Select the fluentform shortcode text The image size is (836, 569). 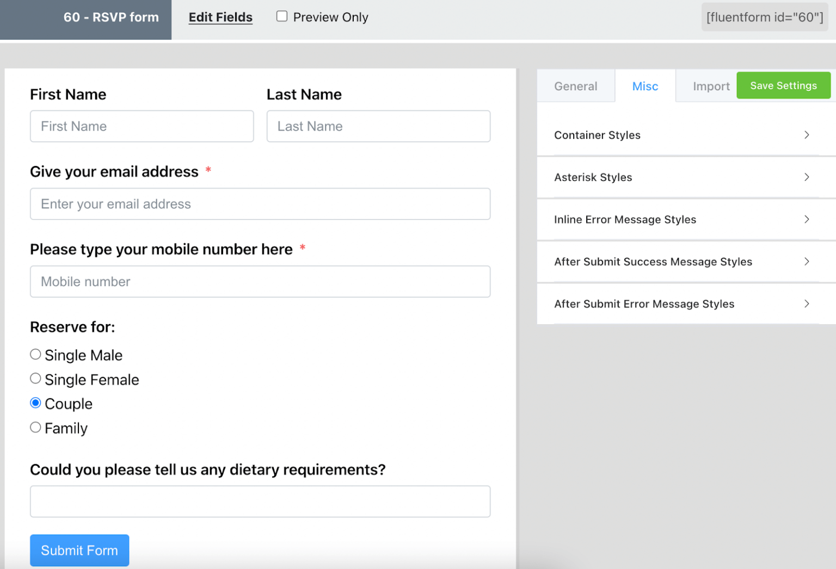coord(764,17)
